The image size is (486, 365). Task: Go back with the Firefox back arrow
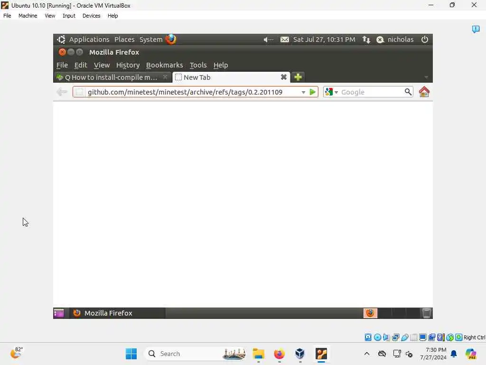click(62, 92)
